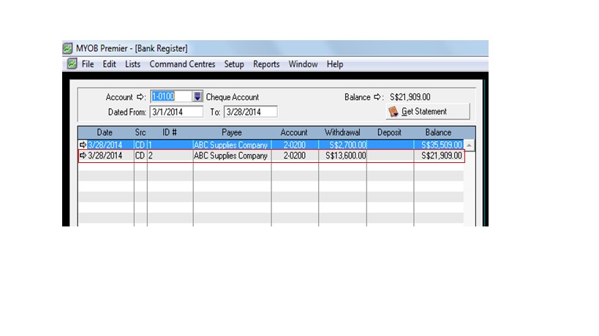Click the Get Statement button
This screenshot has height=336, width=599.
tap(428, 111)
